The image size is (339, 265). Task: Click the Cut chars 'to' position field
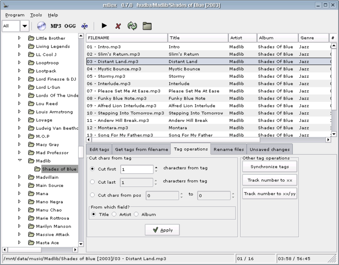[214, 196]
